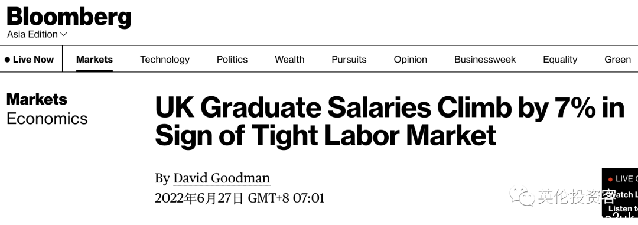Select the Markets tab

pyautogui.click(x=95, y=60)
